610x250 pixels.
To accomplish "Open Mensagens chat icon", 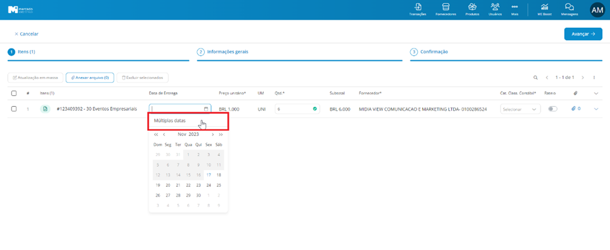I will tap(570, 7).
